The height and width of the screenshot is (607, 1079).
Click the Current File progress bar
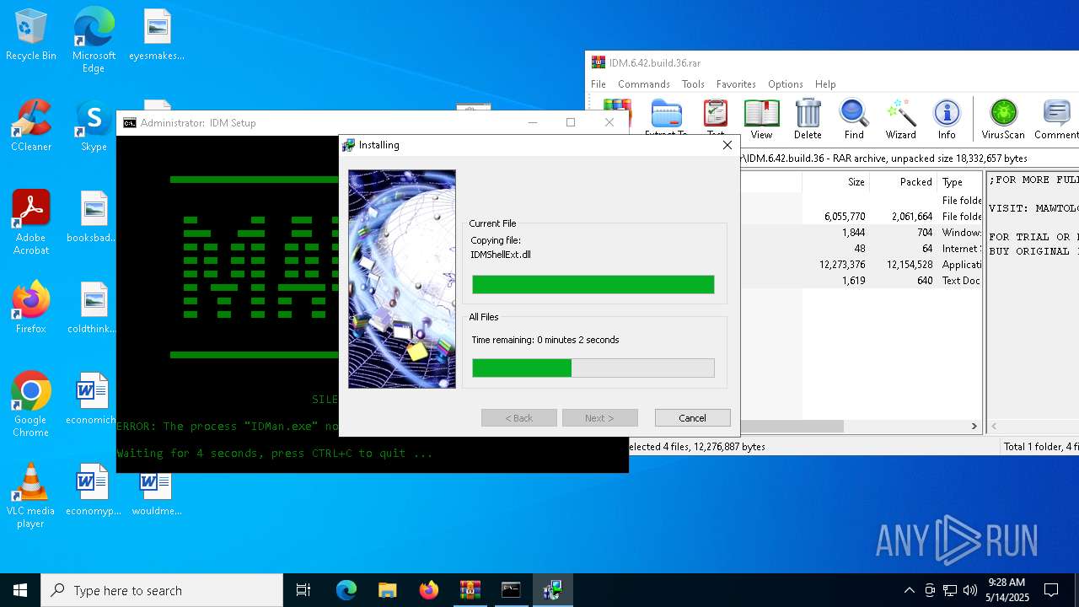tap(593, 285)
